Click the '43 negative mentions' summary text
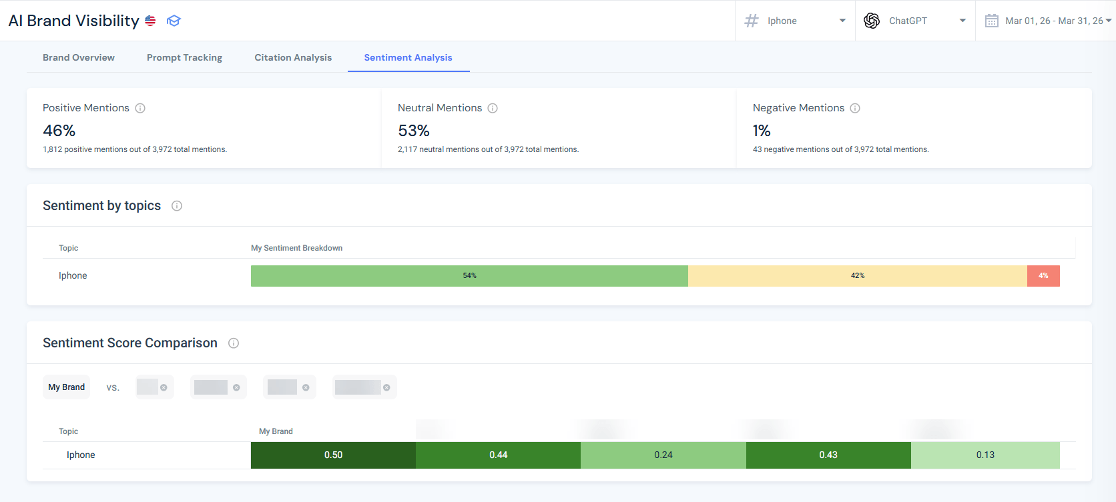Viewport: 1116px width, 502px height. (x=841, y=149)
